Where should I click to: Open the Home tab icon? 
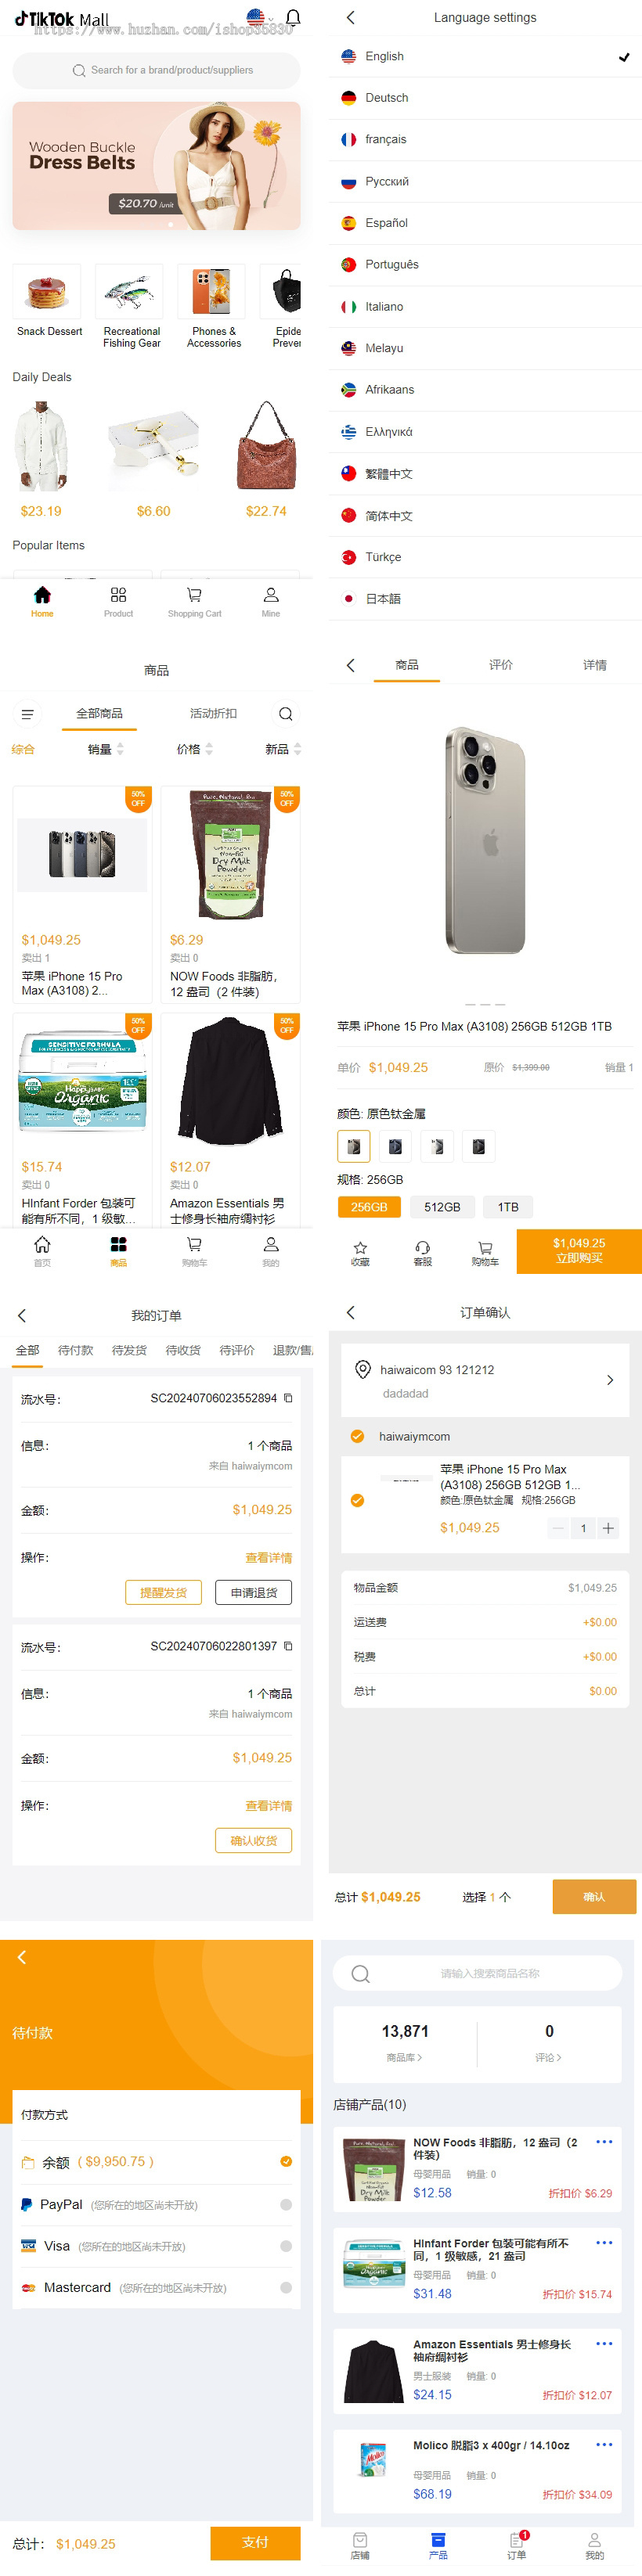coord(42,595)
